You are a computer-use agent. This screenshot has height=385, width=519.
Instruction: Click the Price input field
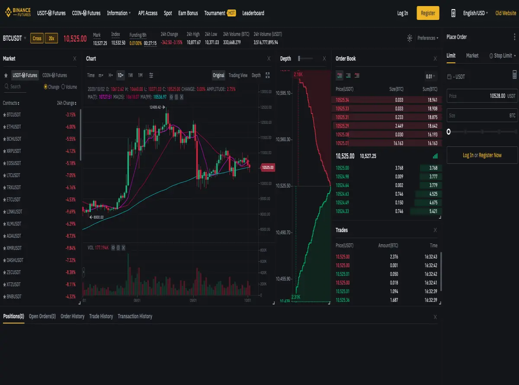482,96
